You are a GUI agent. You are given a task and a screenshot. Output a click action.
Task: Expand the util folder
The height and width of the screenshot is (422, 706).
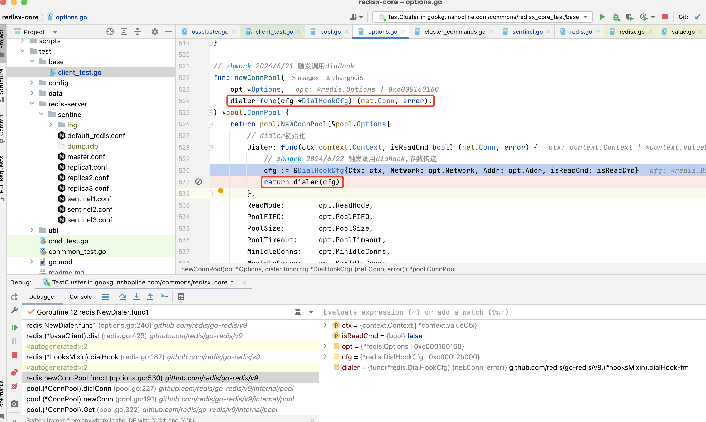(x=32, y=230)
